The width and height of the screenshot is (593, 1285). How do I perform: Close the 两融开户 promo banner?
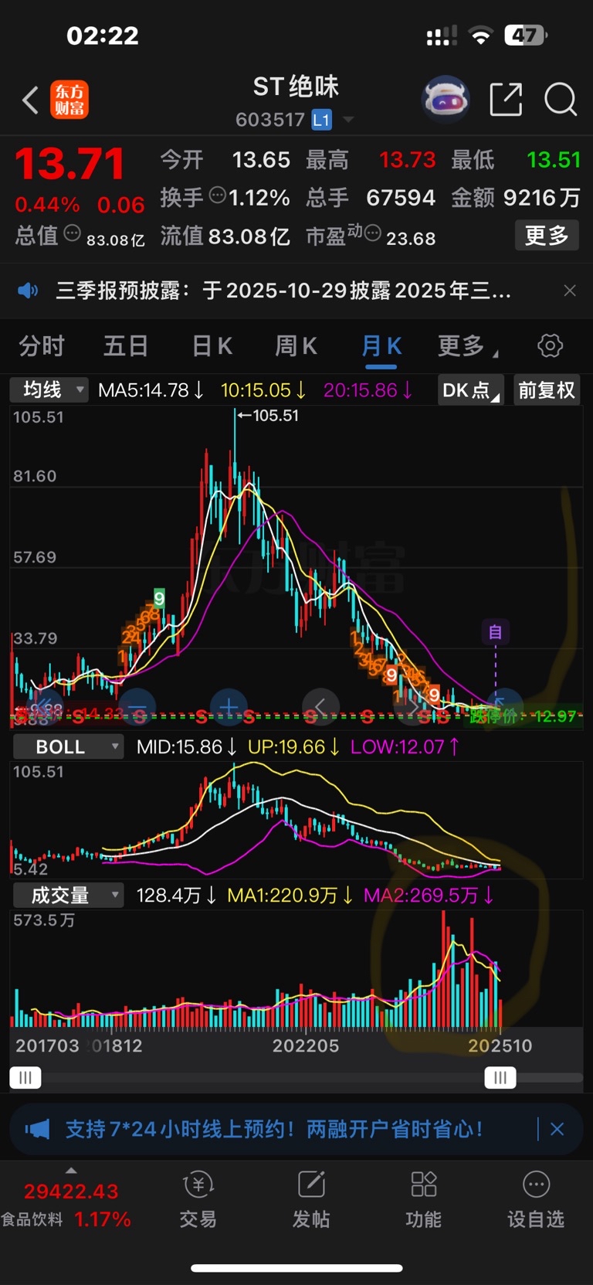(557, 1129)
